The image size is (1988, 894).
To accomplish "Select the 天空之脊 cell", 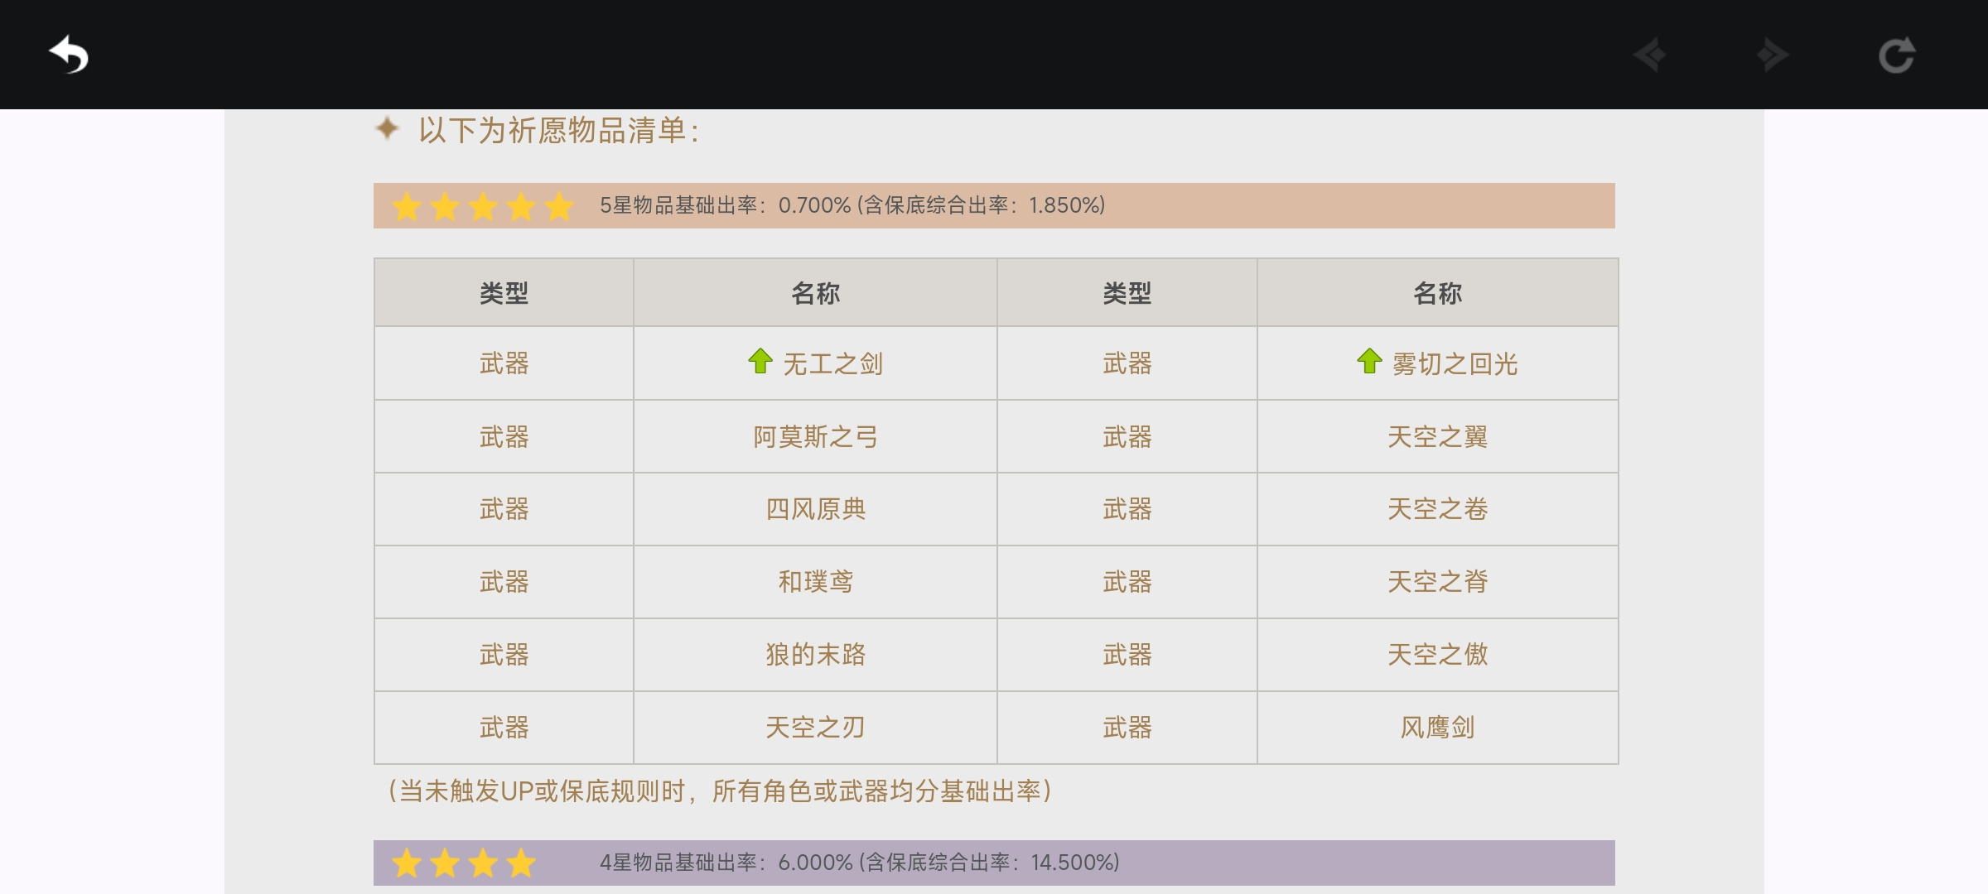I will tap(1437, 582).
